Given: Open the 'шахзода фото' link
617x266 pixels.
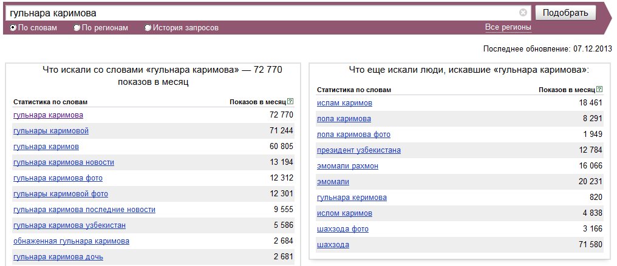Looking at the screenshot, I should coord(343,229).
